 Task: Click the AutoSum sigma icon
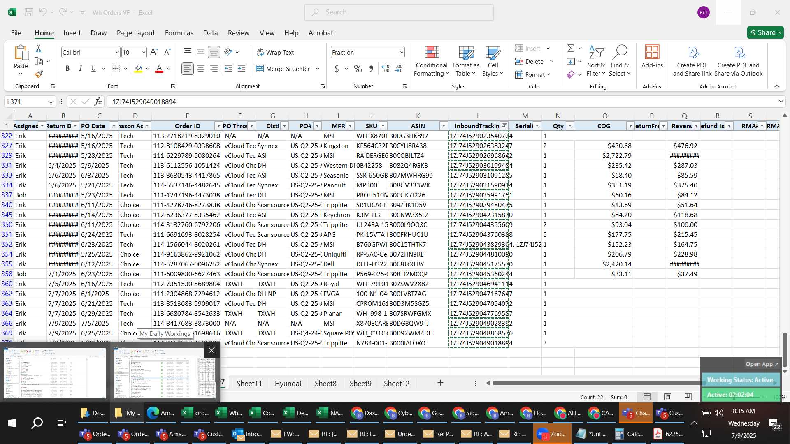571,49
